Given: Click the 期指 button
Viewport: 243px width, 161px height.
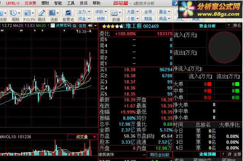Looking at the screenshot, I should coord(148,19).
